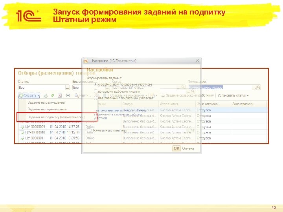Click OK in the Настройки dialog
Viewport: 283px width, 212px height.
click(x=176, y=148)
